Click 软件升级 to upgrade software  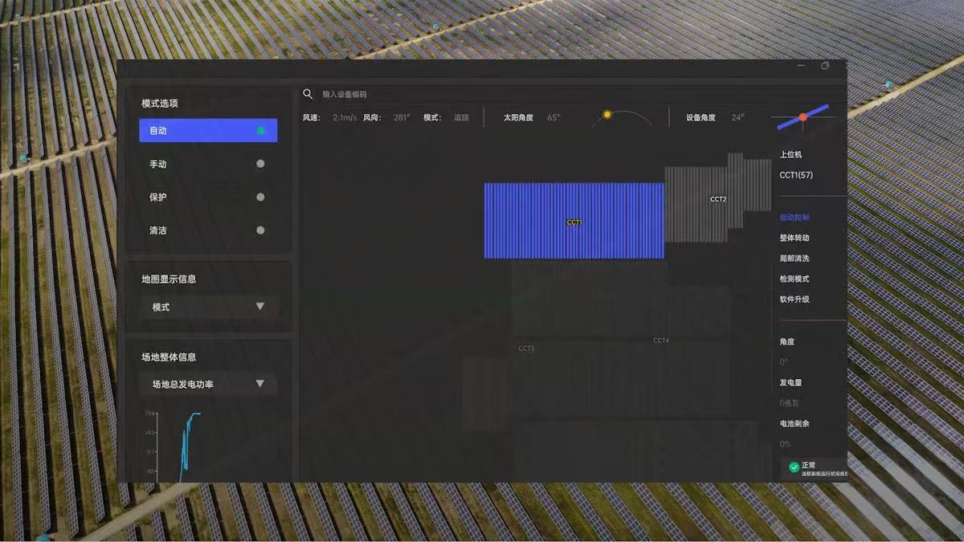click(x=794, y=300)
